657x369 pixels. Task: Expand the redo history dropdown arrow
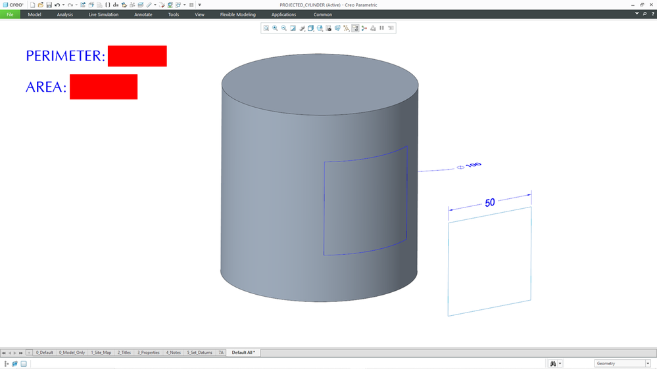76,5
